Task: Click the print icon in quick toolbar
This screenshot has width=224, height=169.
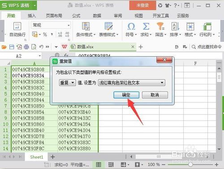Action: tap(26, 47)
